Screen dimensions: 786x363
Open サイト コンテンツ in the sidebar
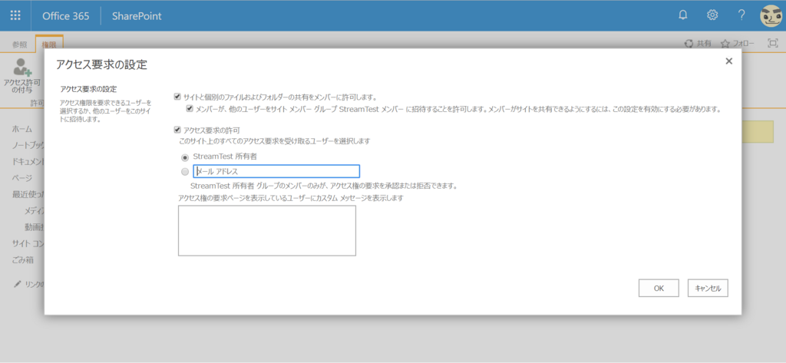pos(28,244)
